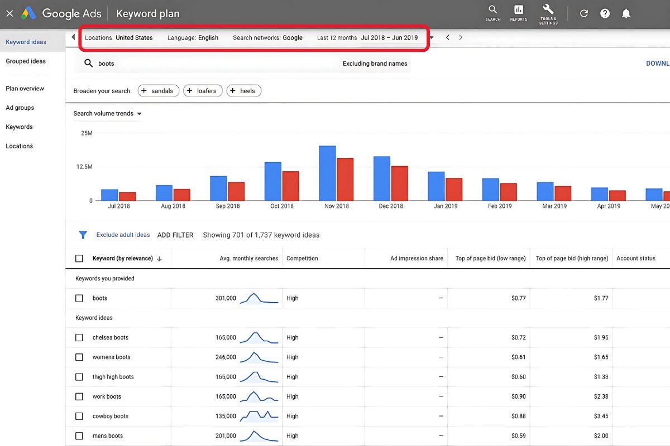Click the Ad impression share header

(x=417, y=259)
